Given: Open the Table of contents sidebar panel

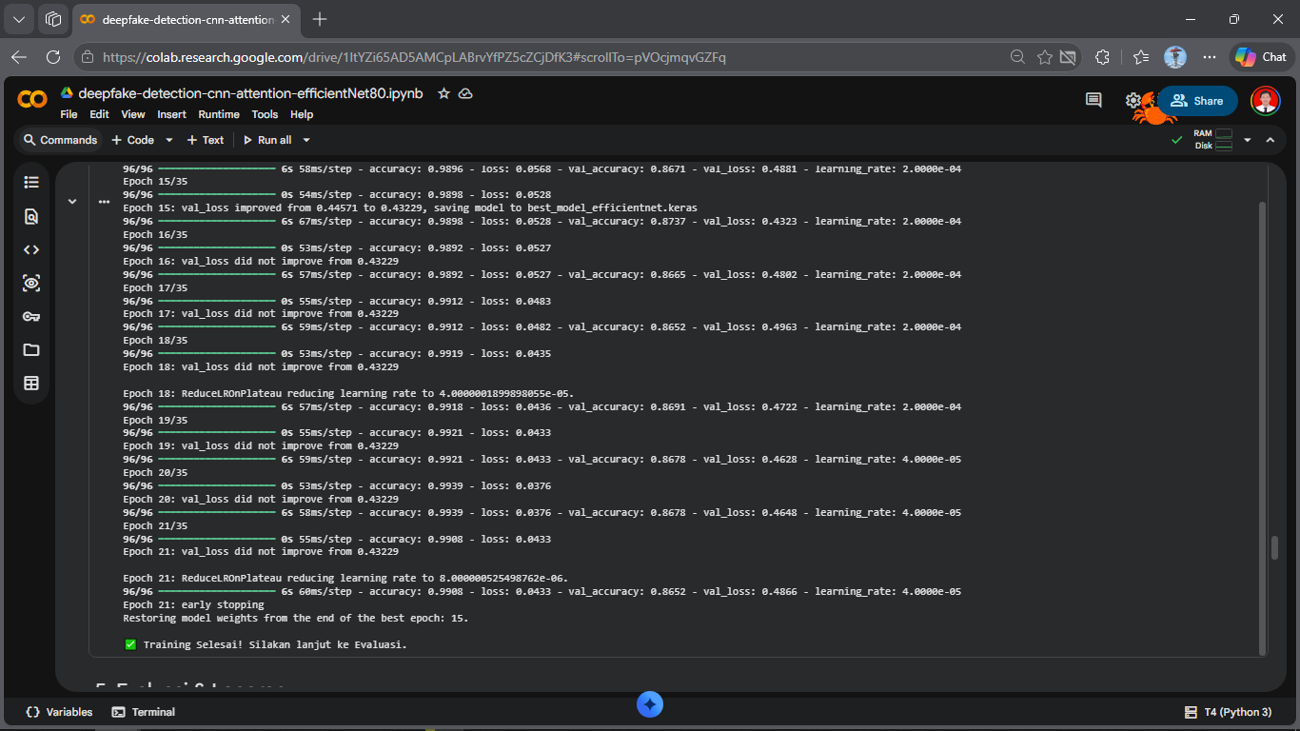Looking at the screenshot, I should [x=31, y=182].
